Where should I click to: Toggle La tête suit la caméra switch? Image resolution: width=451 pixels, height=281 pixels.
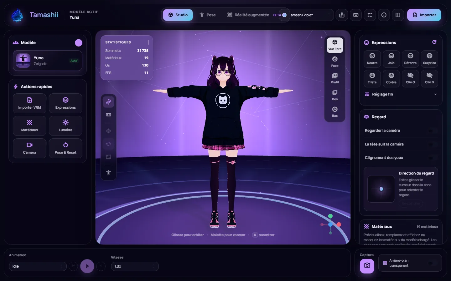click(x=433, y=144)
